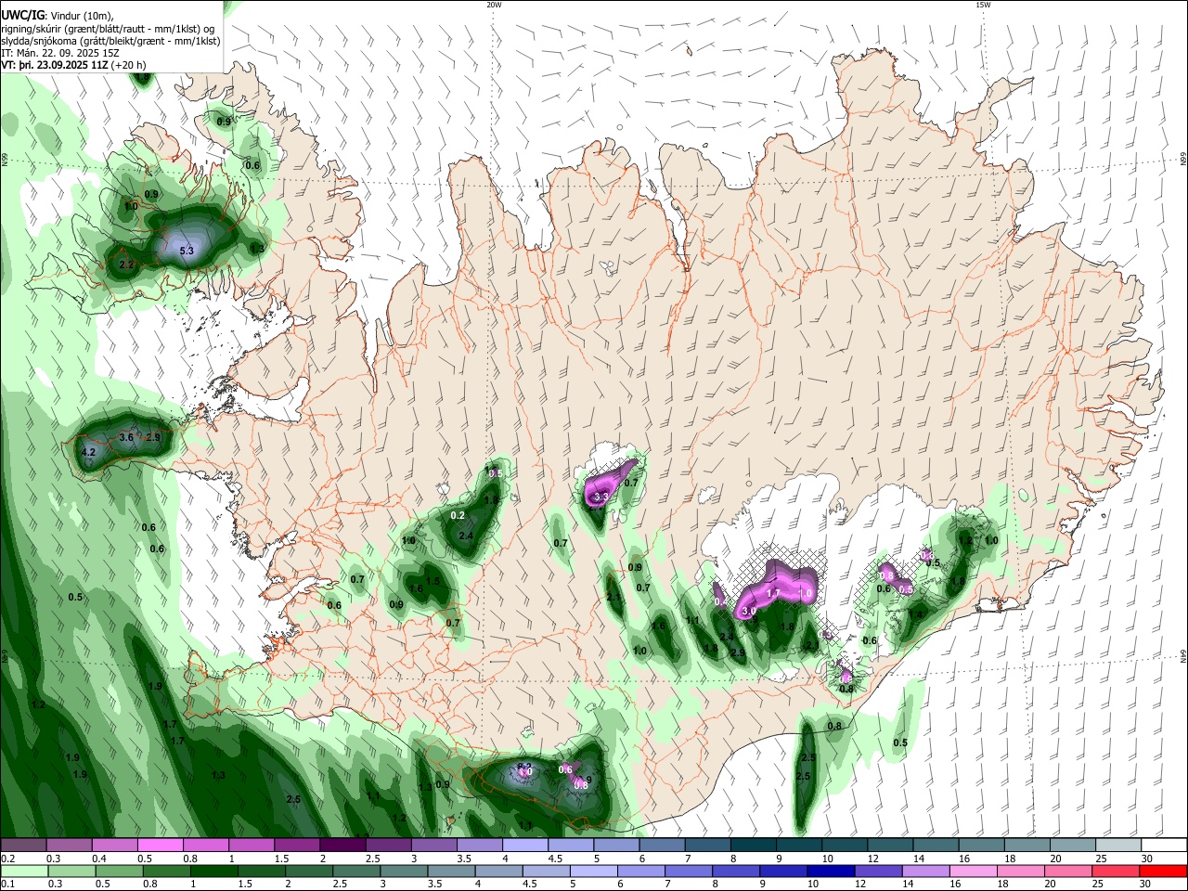Select the slate blue 6 swatch, upper legend row
The image size is (1188, 891).
tap(663, 846)
